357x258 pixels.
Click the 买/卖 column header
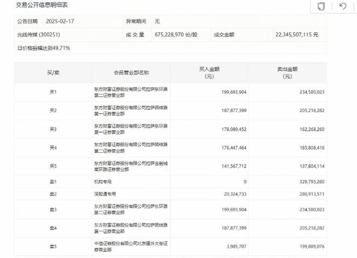(x=53, y=73)
